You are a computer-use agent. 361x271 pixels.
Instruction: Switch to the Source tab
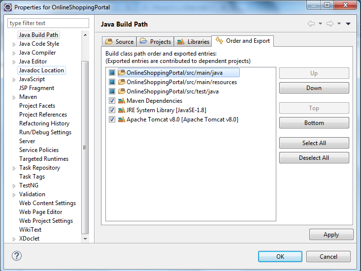click(x=119, y=42)
